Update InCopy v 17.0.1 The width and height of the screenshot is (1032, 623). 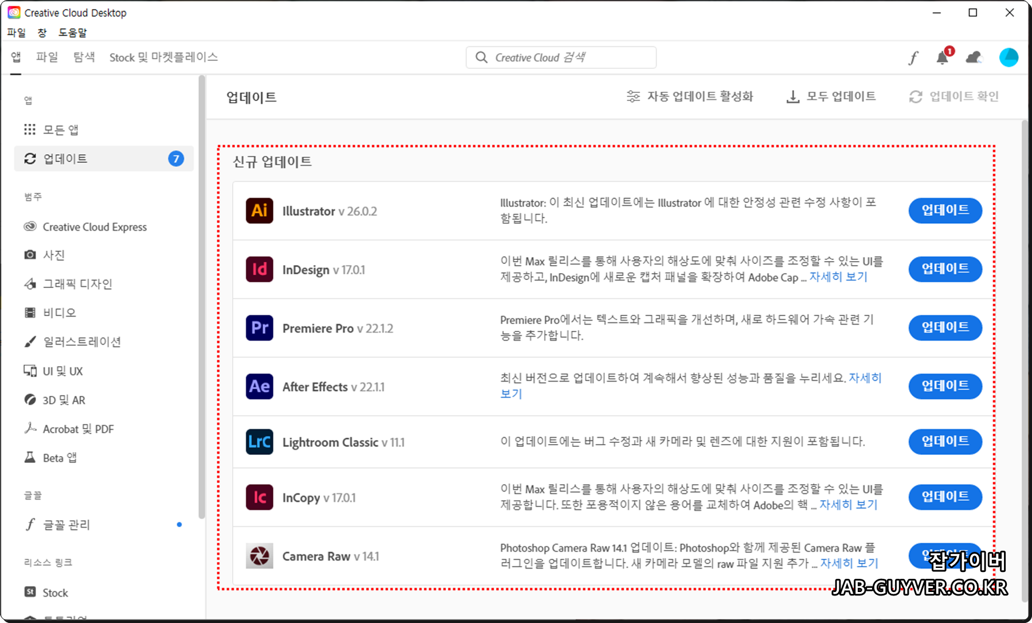coord(945,497)
